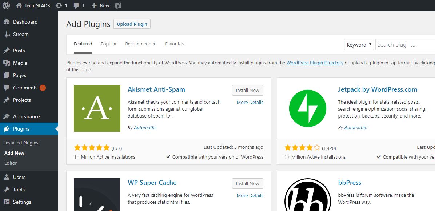The height and width of the screenshot is (211, 435).
Task: Click the plus New icon
Action: coord(94,5)
